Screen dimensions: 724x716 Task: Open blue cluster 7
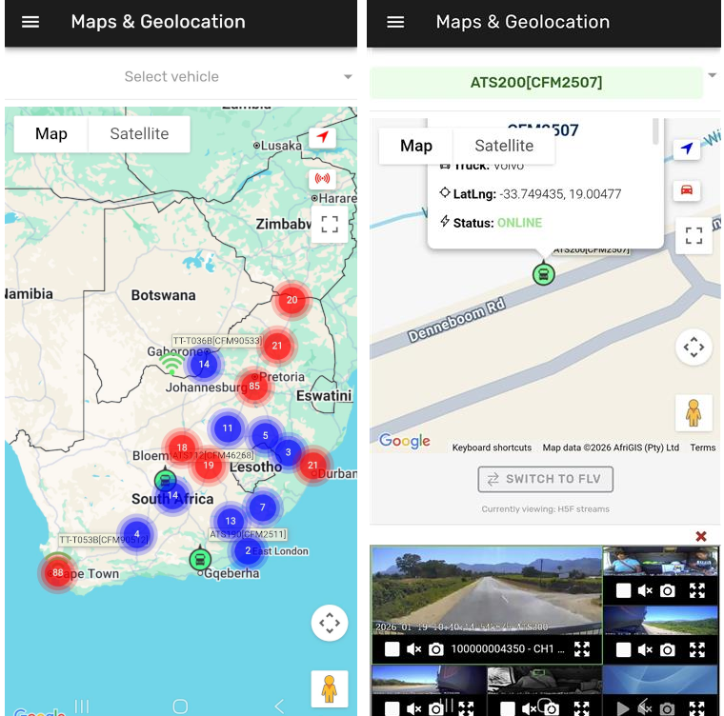pos(262,507)
